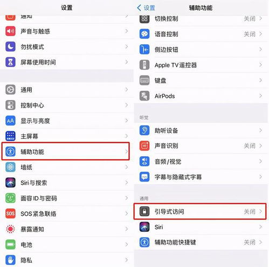The width and height of the screenshot is (269, 267).
Task: Tap the 声音与触感 speaker icon
Action: click(x=10, y=31)
